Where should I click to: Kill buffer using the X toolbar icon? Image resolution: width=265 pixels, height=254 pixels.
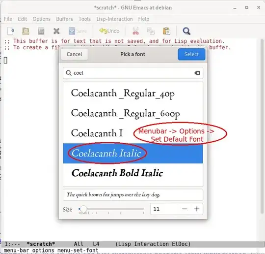(56, 31)
